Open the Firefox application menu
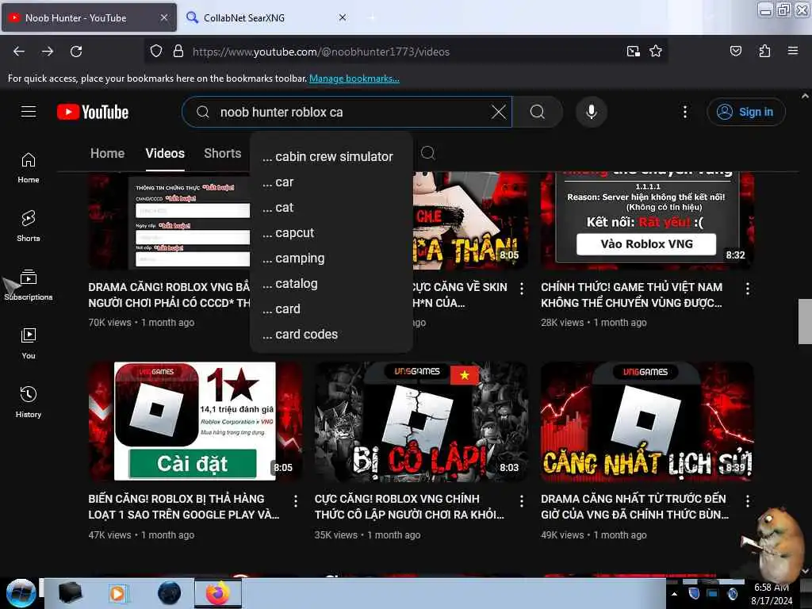The width and height of the screenshot is (812, 609). 792,52
